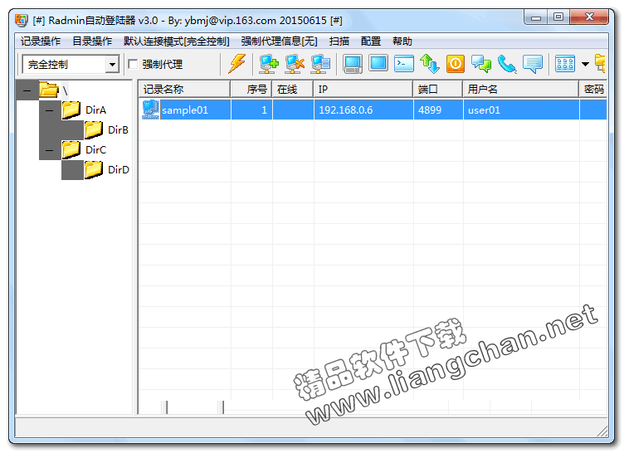Open the 目录操作 menu
The height and width of the screenshot is (453, 624).
point(92,41)
